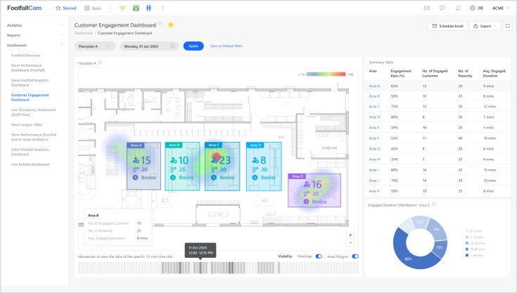The width and height of the screenshot is (517, 293).
Task: Zoom out on the floorplan map
Action: coord(351,244)
